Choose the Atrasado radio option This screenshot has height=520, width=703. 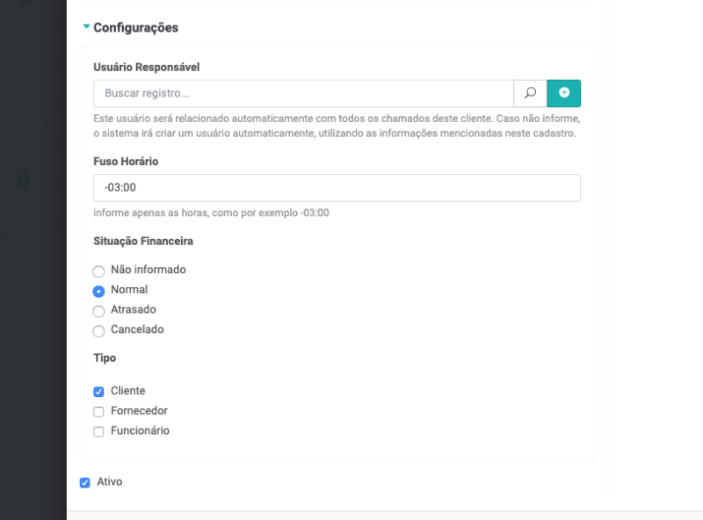point(99,311)
